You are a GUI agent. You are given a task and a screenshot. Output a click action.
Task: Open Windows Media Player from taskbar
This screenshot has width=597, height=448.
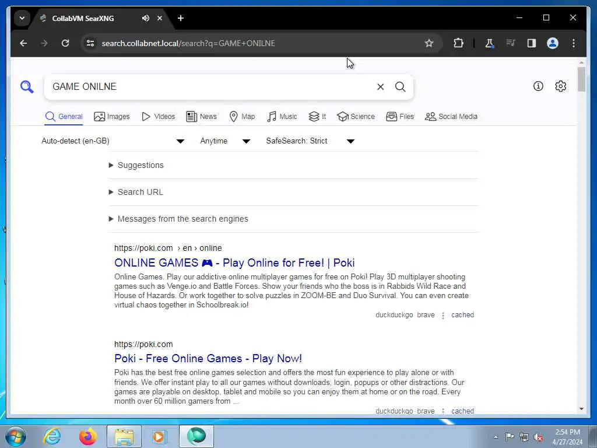click(159, 436)
